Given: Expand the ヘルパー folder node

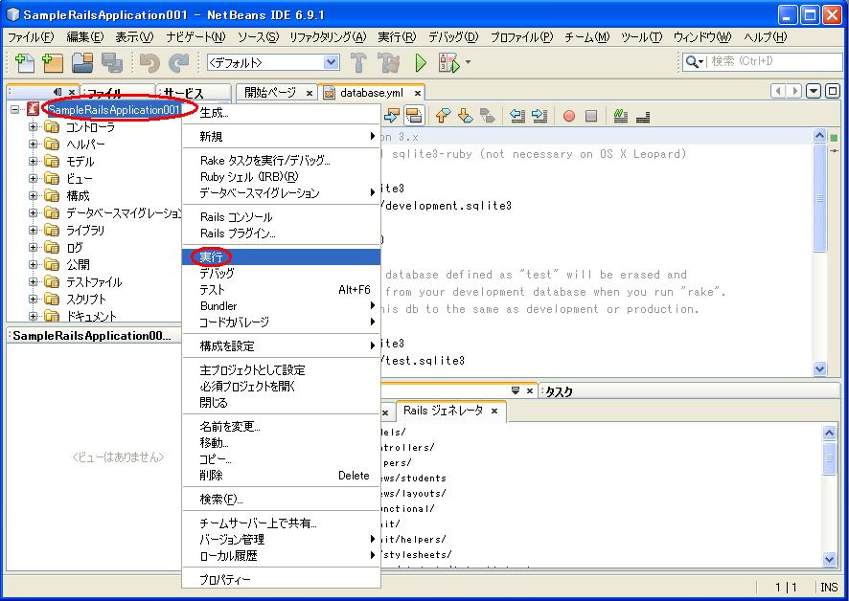Looking at the screenshot, I should pos(33,144).
